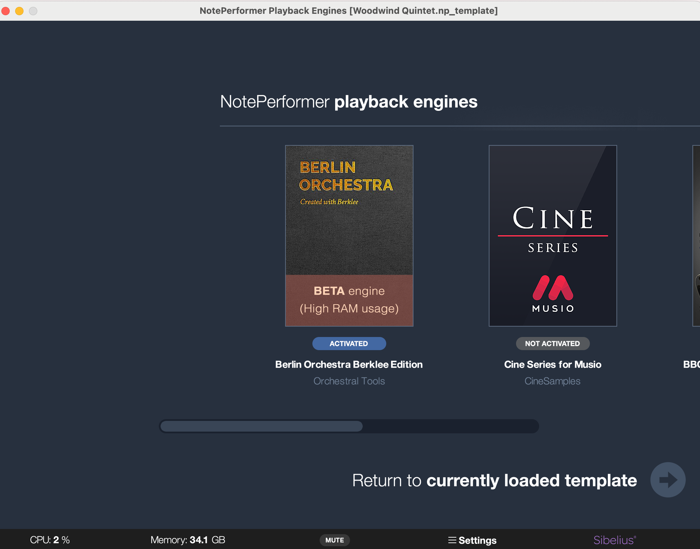
Task: Click the CineSamples vendor label
Action: (x=552, y=381)
